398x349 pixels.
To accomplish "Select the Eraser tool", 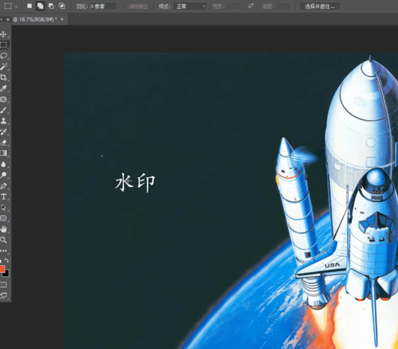I will click(x=3, y=142).
